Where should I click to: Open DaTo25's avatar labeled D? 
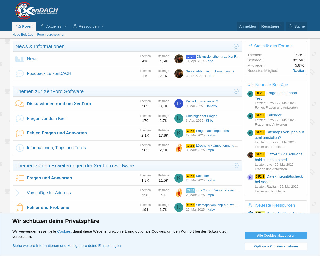pyautogui.click(x=179, y=104)
